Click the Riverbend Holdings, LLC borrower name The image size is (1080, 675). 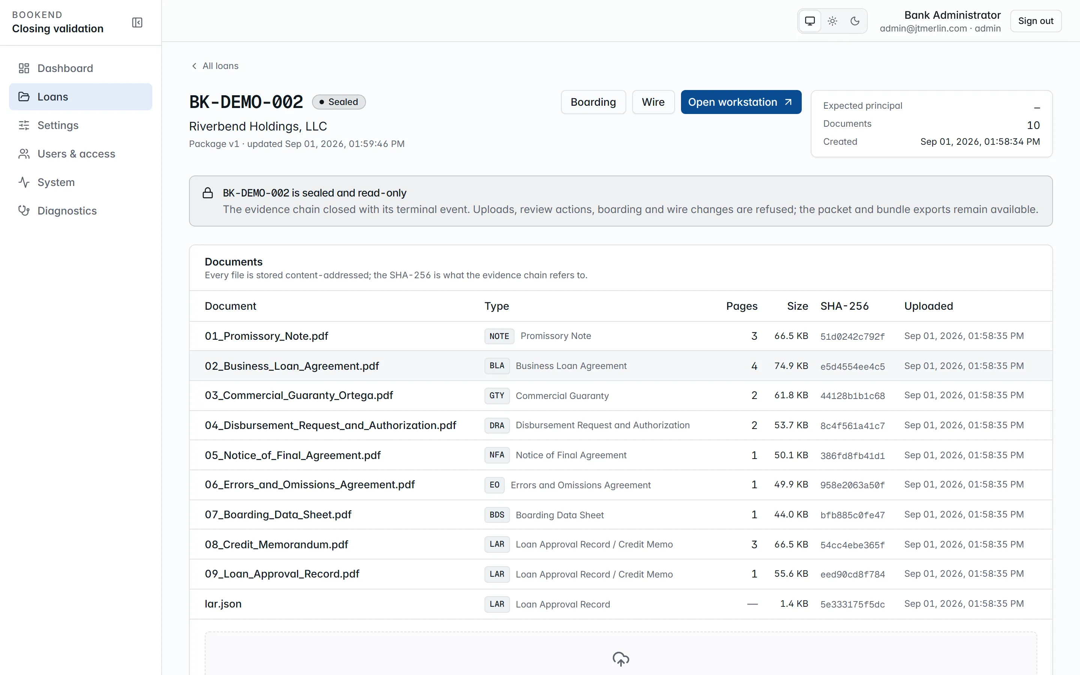[258, 126]
